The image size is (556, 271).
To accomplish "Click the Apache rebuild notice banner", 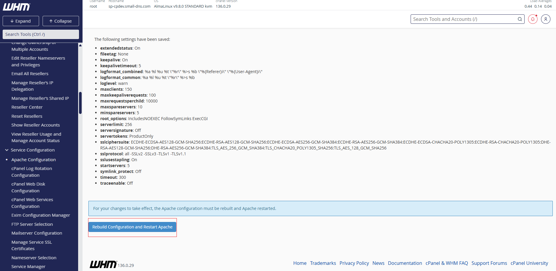I will pos(320,208).
